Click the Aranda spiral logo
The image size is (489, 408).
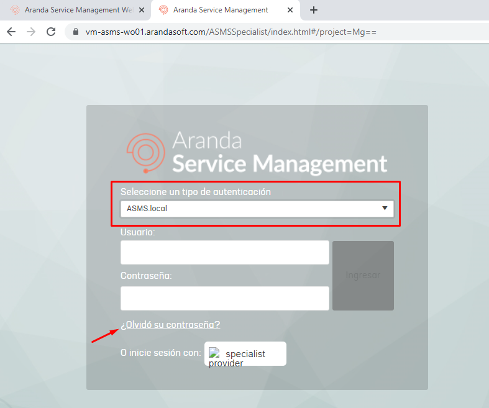point(145,153)
